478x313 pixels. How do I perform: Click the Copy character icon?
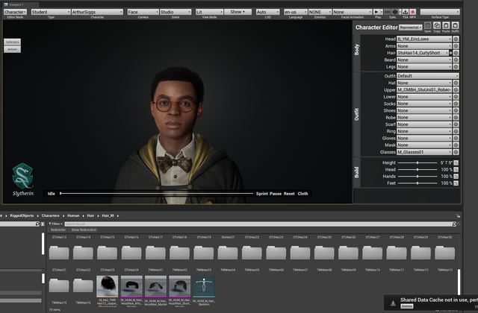[x=437, y=25]
